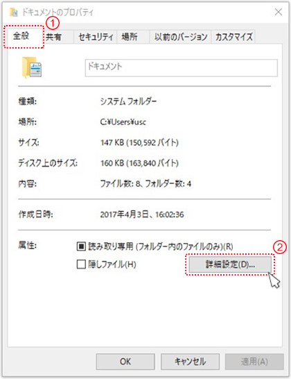Screen dimensions: 291x379
Task: Click the 適用(A) button
Action: click(x=254, y=362)
